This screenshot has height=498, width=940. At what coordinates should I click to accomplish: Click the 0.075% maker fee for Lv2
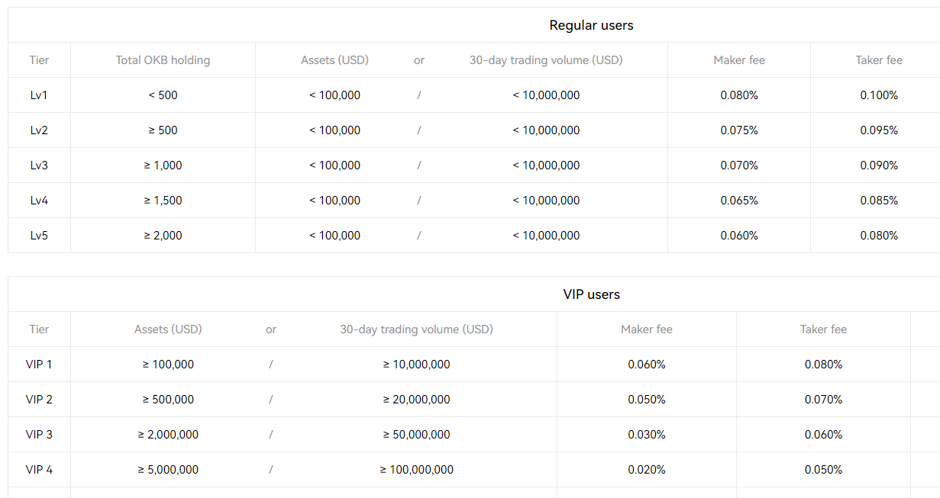[x=739, y=130]
